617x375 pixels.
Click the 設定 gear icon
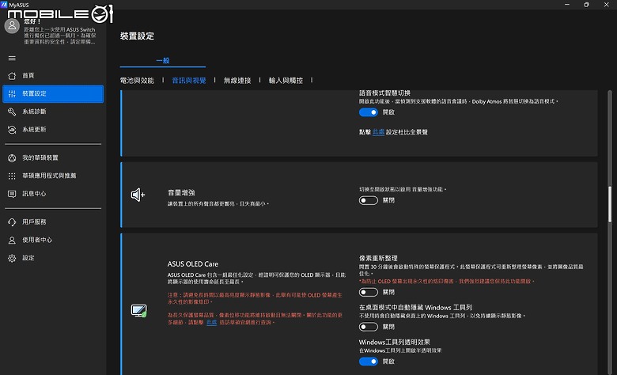[12, 258]
